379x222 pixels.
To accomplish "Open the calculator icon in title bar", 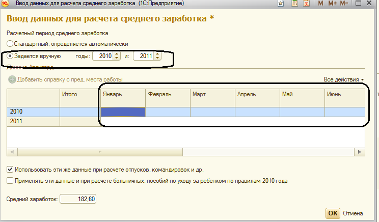I will [294, 3].
